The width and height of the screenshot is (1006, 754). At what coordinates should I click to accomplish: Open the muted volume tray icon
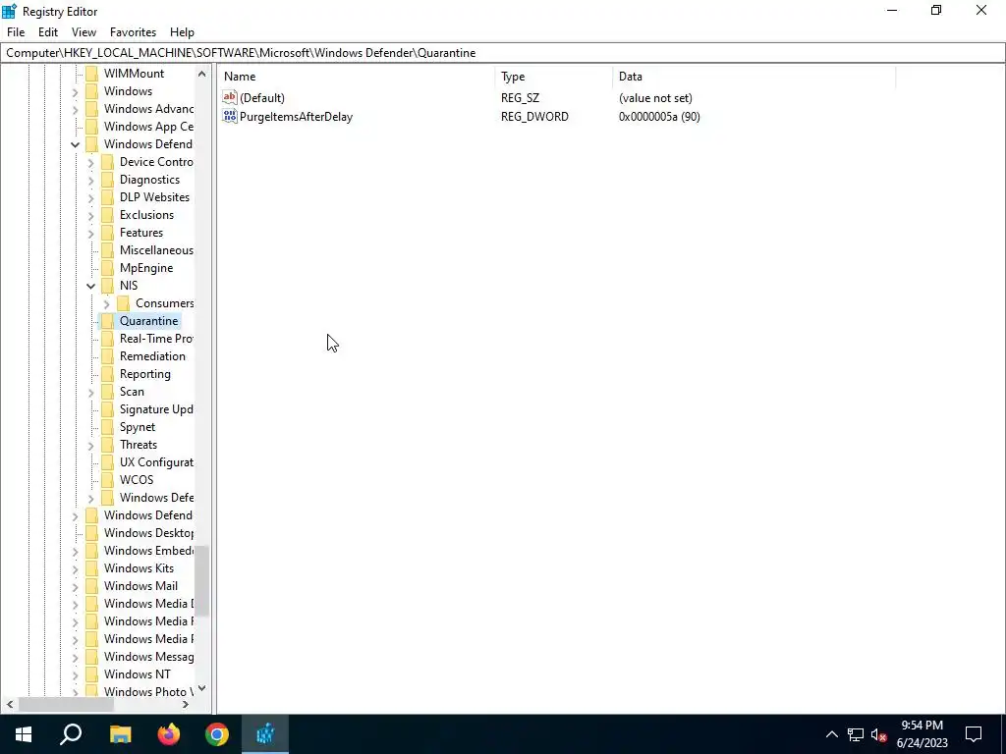(x=879, y=734)
